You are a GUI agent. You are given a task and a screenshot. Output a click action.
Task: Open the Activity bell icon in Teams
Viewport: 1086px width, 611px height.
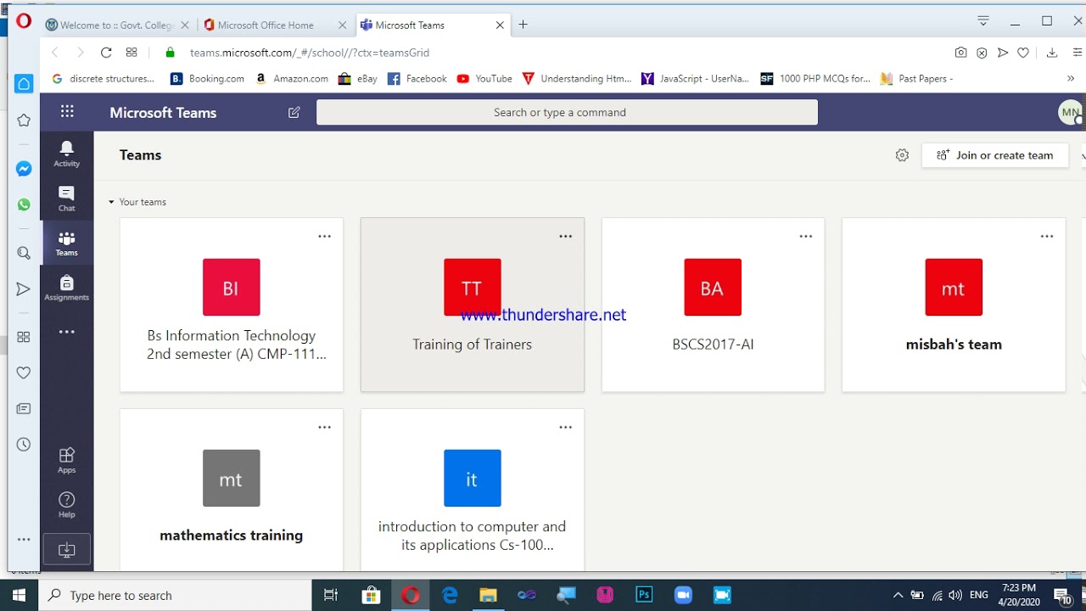[x=67, y=154]
